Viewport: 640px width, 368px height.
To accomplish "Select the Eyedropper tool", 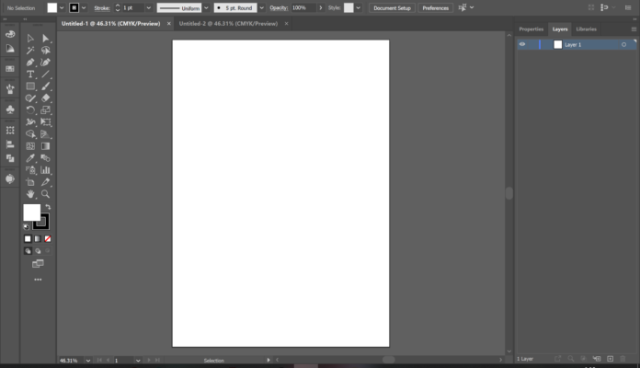I will (x=30, y=158).
